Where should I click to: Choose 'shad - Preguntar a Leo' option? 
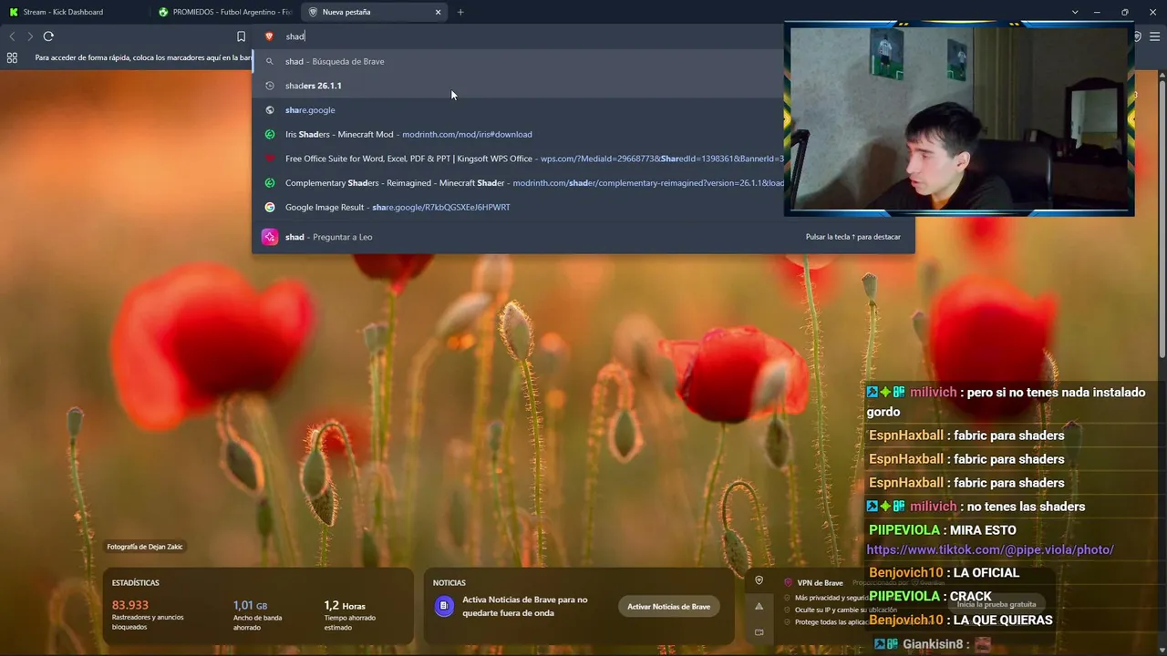[x=583, y=237]
